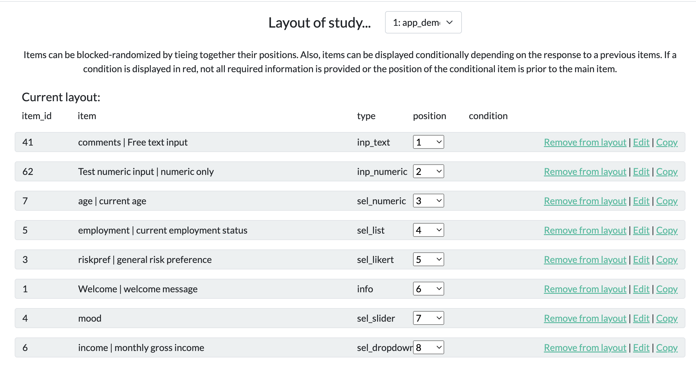Open position dropdown for income row

click(428, 347)
